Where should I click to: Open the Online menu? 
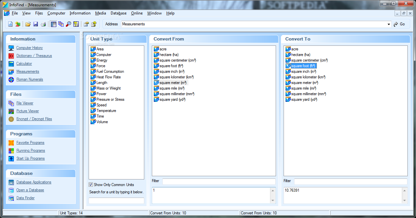(x=137, y=13)
